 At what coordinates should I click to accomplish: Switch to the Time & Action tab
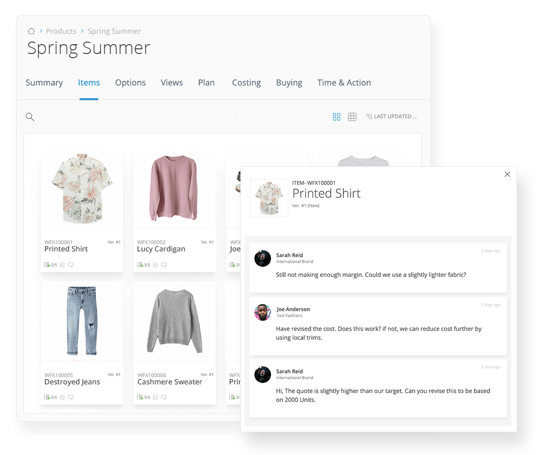[x=344, y=83]
